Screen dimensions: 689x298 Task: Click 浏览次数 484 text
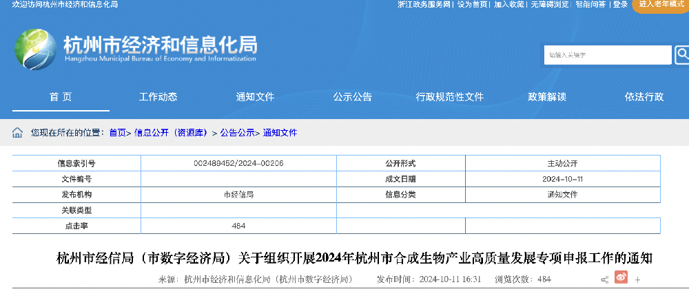(x=523, y=279)
